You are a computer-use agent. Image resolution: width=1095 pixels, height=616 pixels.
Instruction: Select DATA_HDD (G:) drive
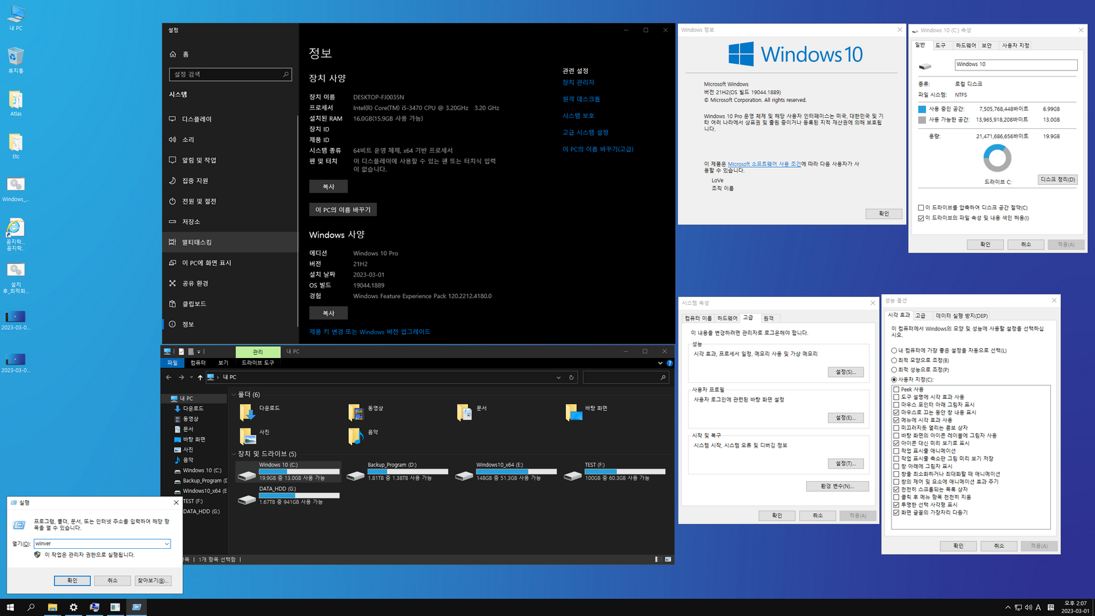[x=289, y=496]
